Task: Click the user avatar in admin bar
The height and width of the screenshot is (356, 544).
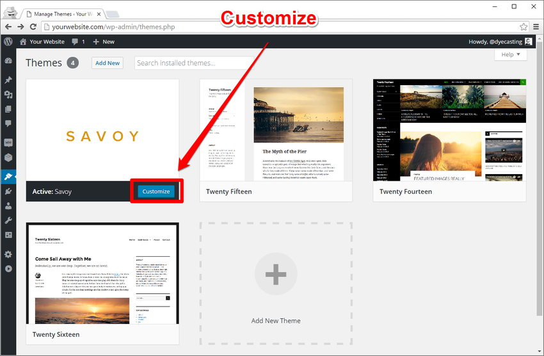Action: coord(529,42)
